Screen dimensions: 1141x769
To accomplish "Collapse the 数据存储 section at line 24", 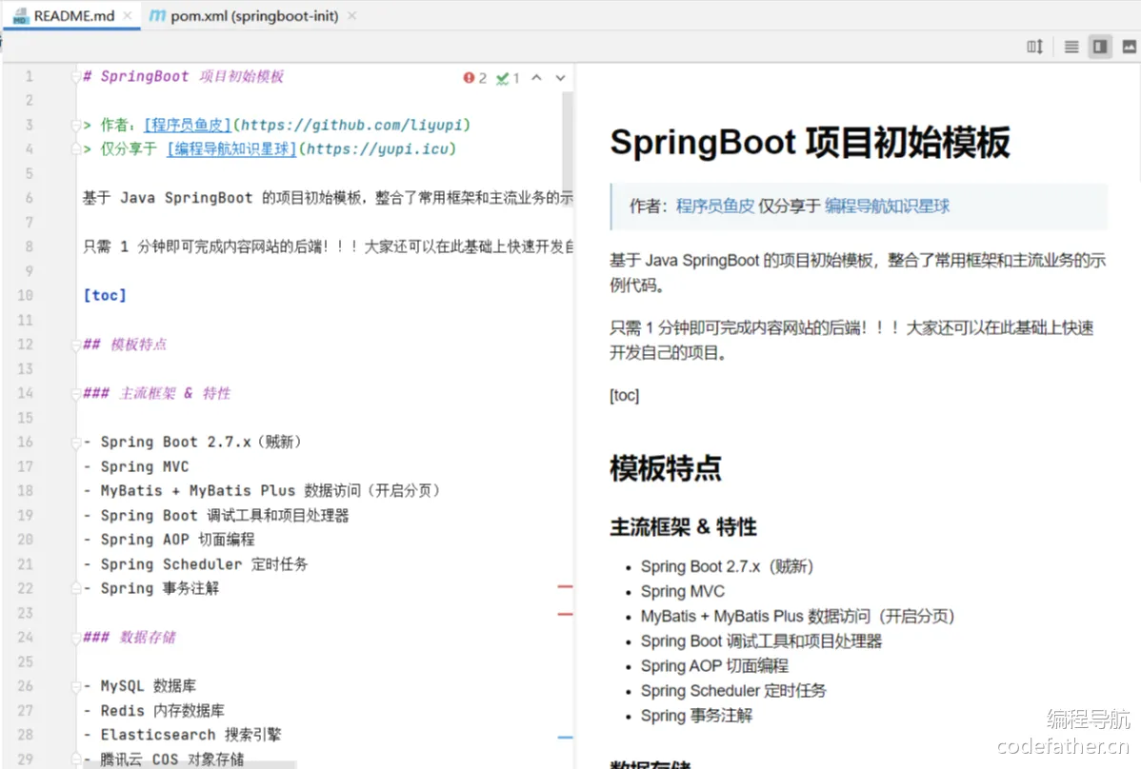I will pyautogui.click(x=75, y=638).
